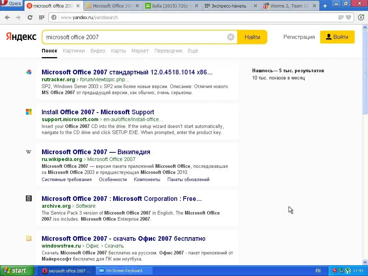Open the Windows start button
This screenshot has height=276, width=368.
pos(17,271)
